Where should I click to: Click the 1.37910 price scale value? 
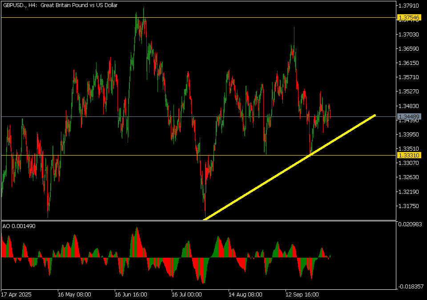409,6
